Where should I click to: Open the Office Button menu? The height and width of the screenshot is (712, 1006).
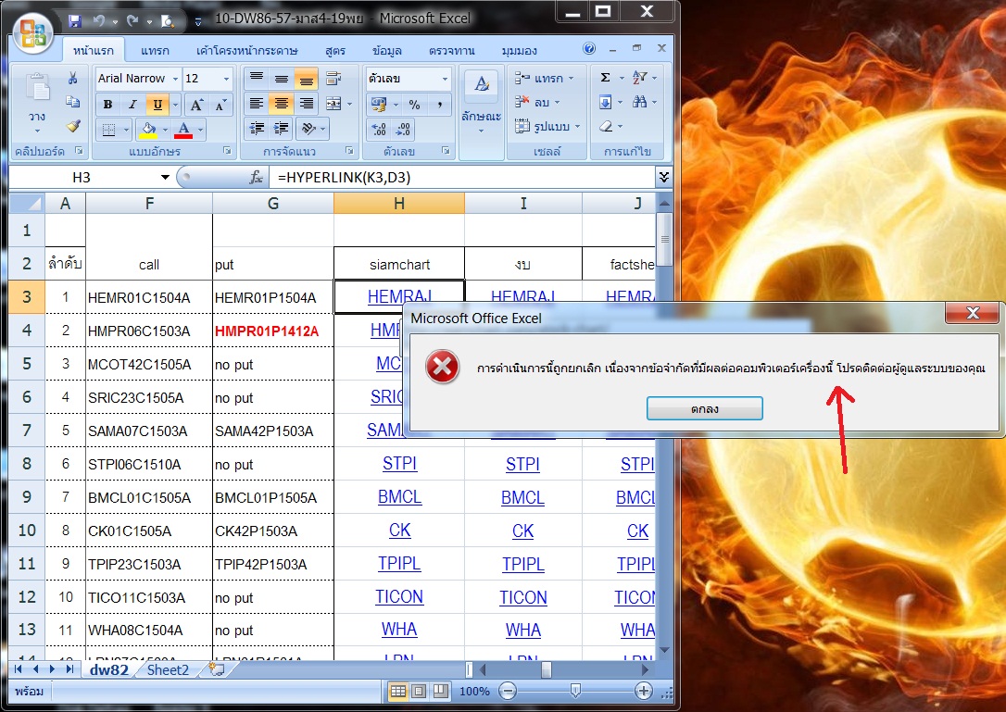point(33,33)
